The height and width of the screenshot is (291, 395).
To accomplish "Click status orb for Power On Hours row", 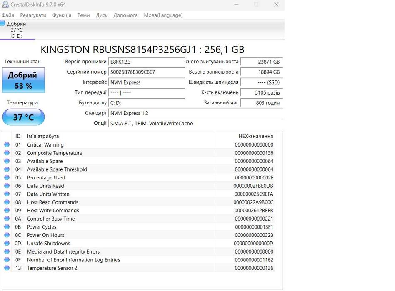I will (x=7, y=235).
